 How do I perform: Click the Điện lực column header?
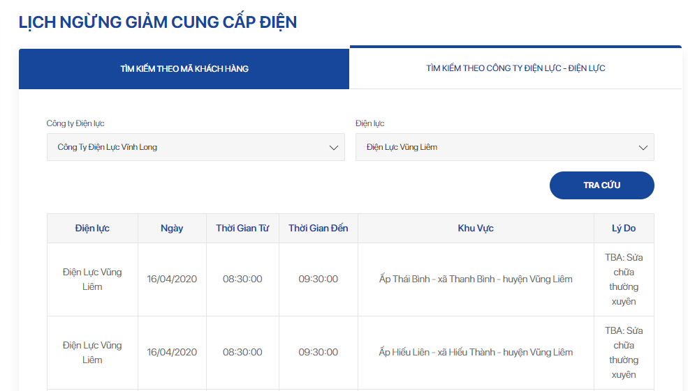pyautogui.click(x=92, y=229)
